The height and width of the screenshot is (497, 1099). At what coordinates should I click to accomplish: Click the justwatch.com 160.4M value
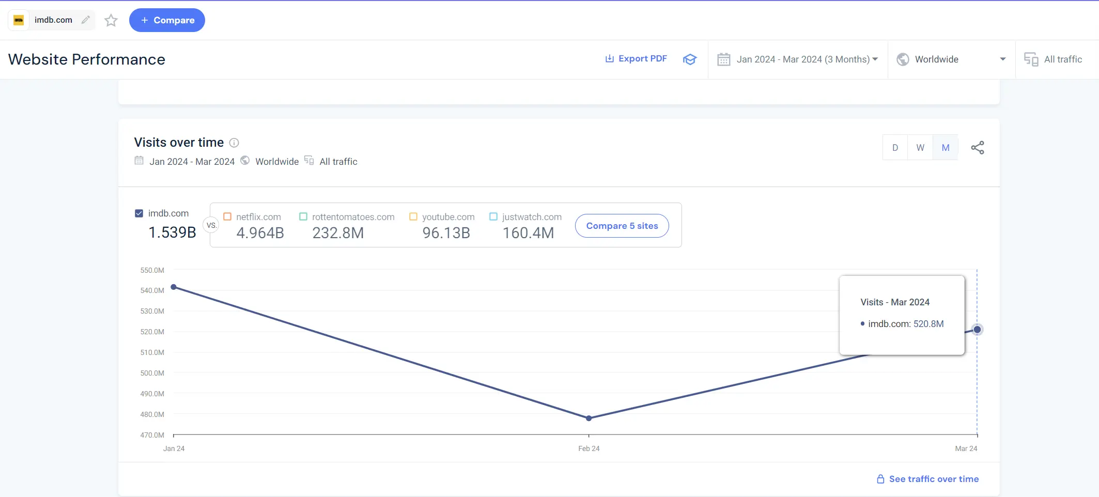528,233
